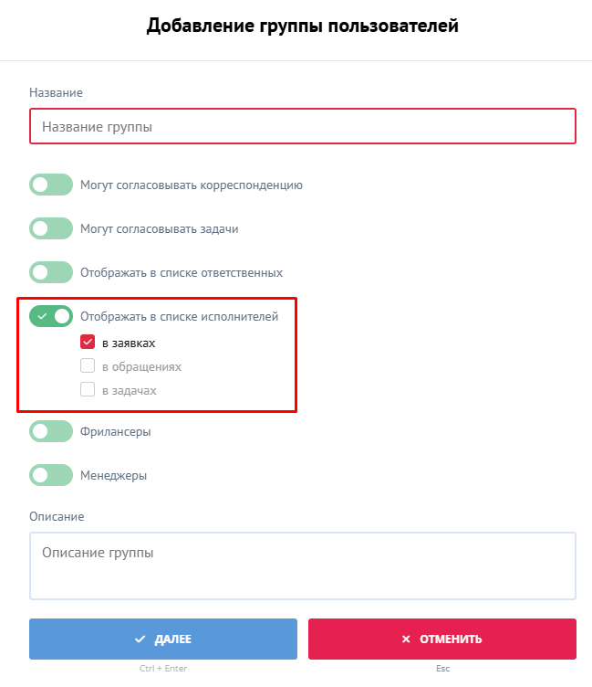Focus the Описание группы text area
The height and width of the screenshot is (687, 592).
pos(303,565)
